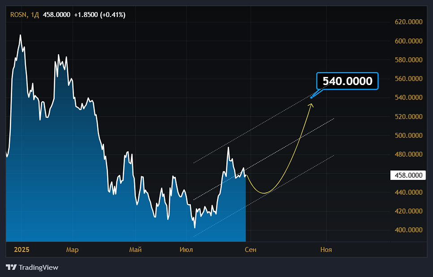Click the Май label on the time axis
The image size is (433, 277).
click(x=135, y=250)
